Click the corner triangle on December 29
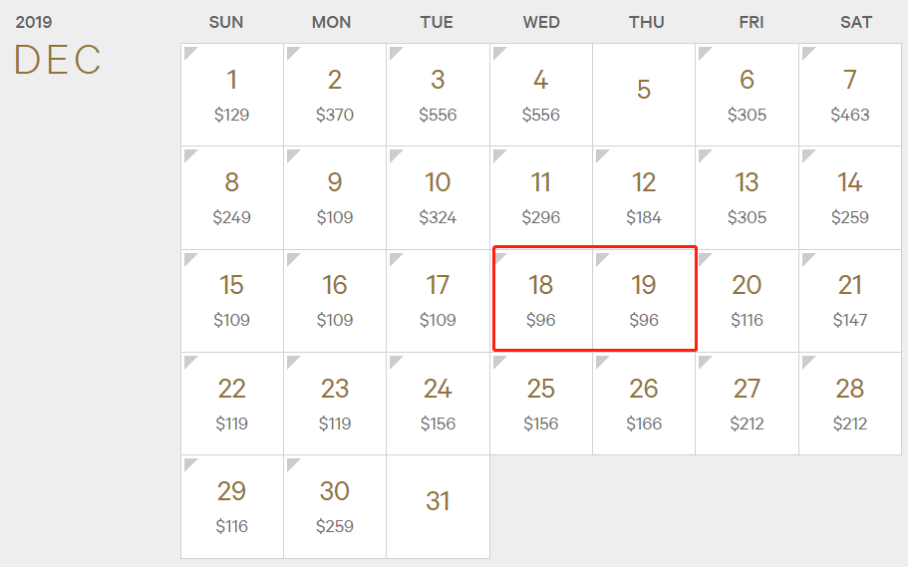 [x=189, y=463]
